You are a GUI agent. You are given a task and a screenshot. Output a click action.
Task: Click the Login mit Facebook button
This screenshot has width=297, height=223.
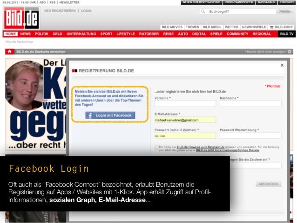pos(110,115)
